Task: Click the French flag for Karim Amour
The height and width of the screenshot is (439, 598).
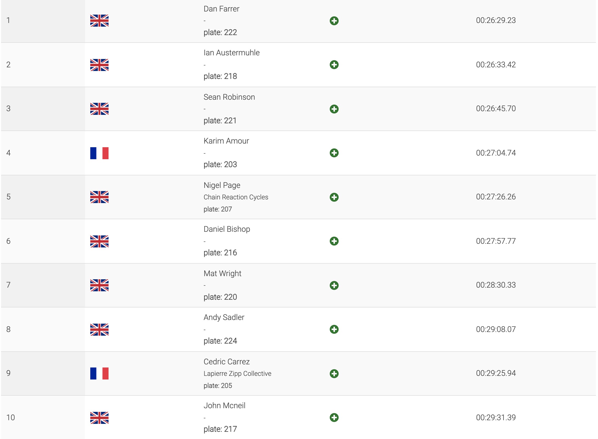Action: [99, 153]
